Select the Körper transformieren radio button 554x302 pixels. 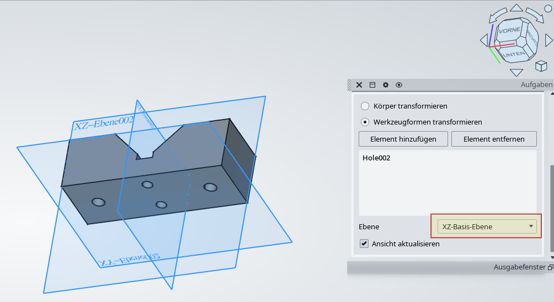[365, 106]
